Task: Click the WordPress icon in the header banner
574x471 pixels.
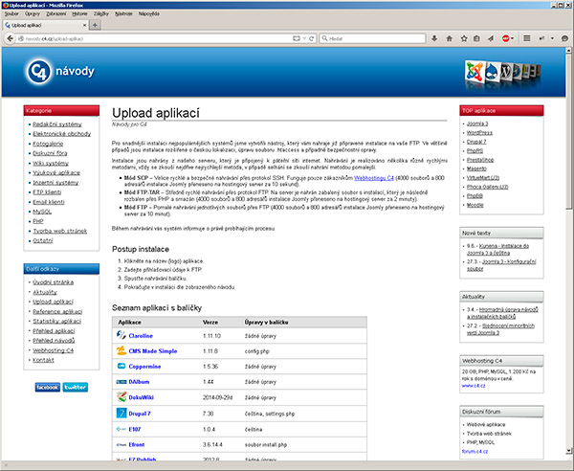Action: [x=507, y=72]
